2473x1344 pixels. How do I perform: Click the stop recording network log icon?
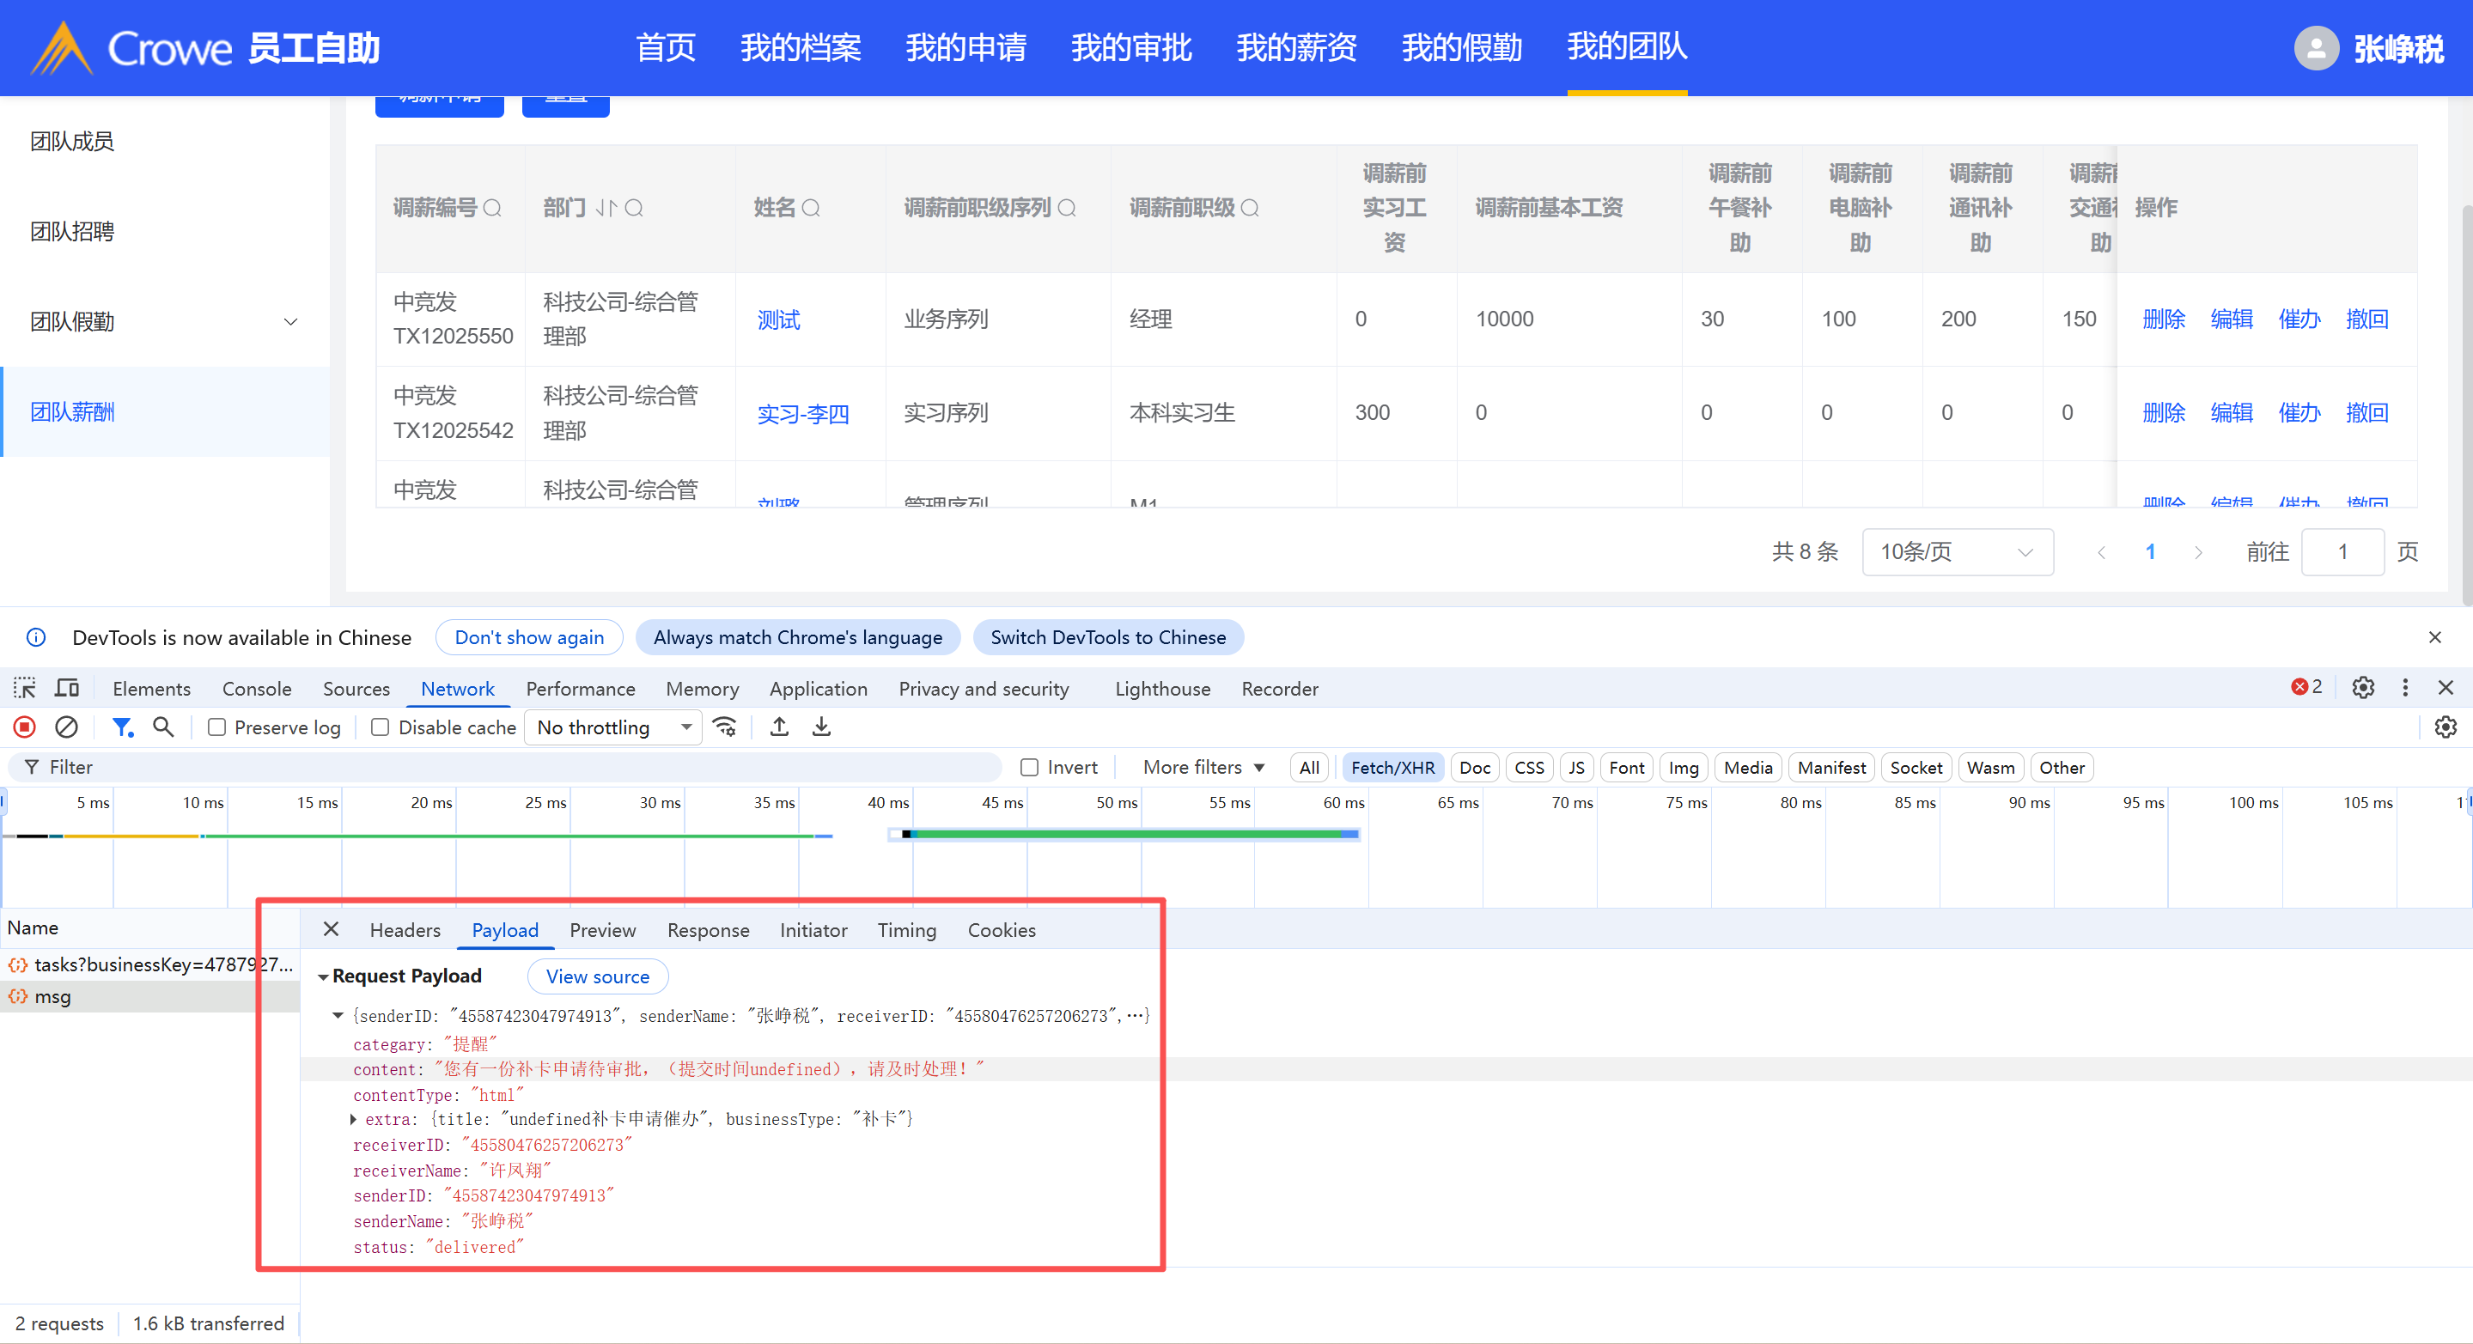(x=25, y=727)
